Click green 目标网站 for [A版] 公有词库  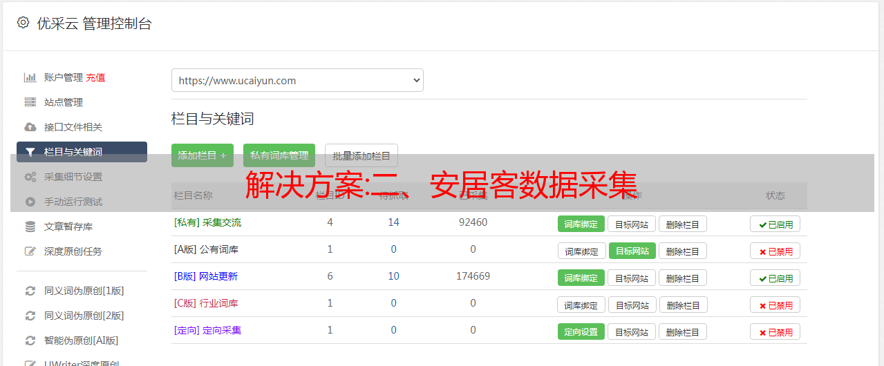(x=632, y=251)
